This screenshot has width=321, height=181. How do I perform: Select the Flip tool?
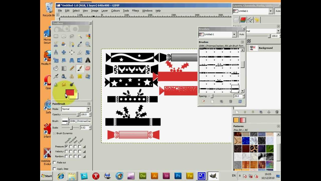point(80,60)
